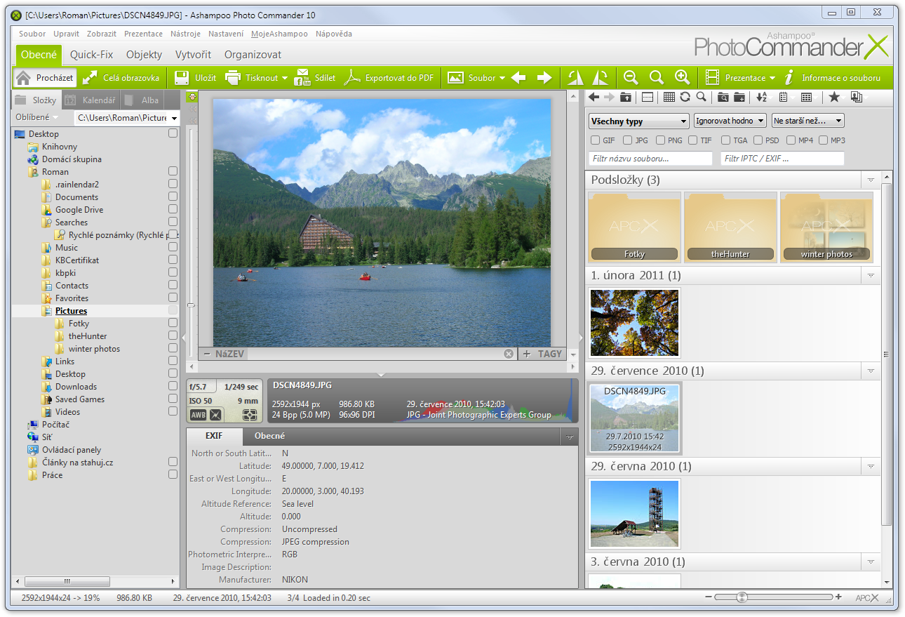Toggle the TIF filter checkbox
This screenshot has height=617, width=905.
coord(693,140)
